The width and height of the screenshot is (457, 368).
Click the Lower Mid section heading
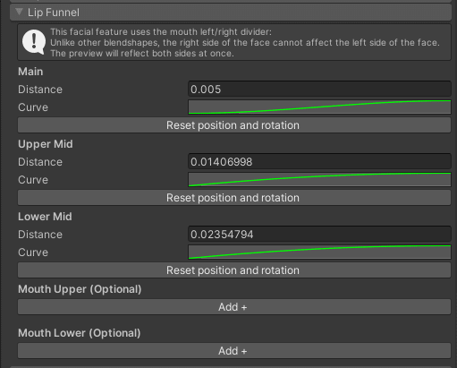45,217
